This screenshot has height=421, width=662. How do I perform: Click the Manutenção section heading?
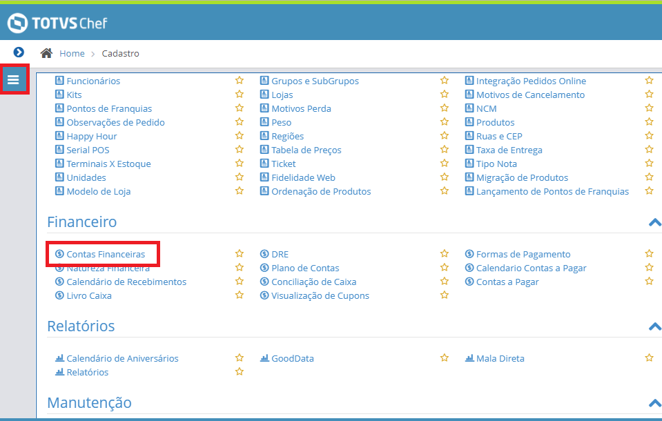click(90, 403)
